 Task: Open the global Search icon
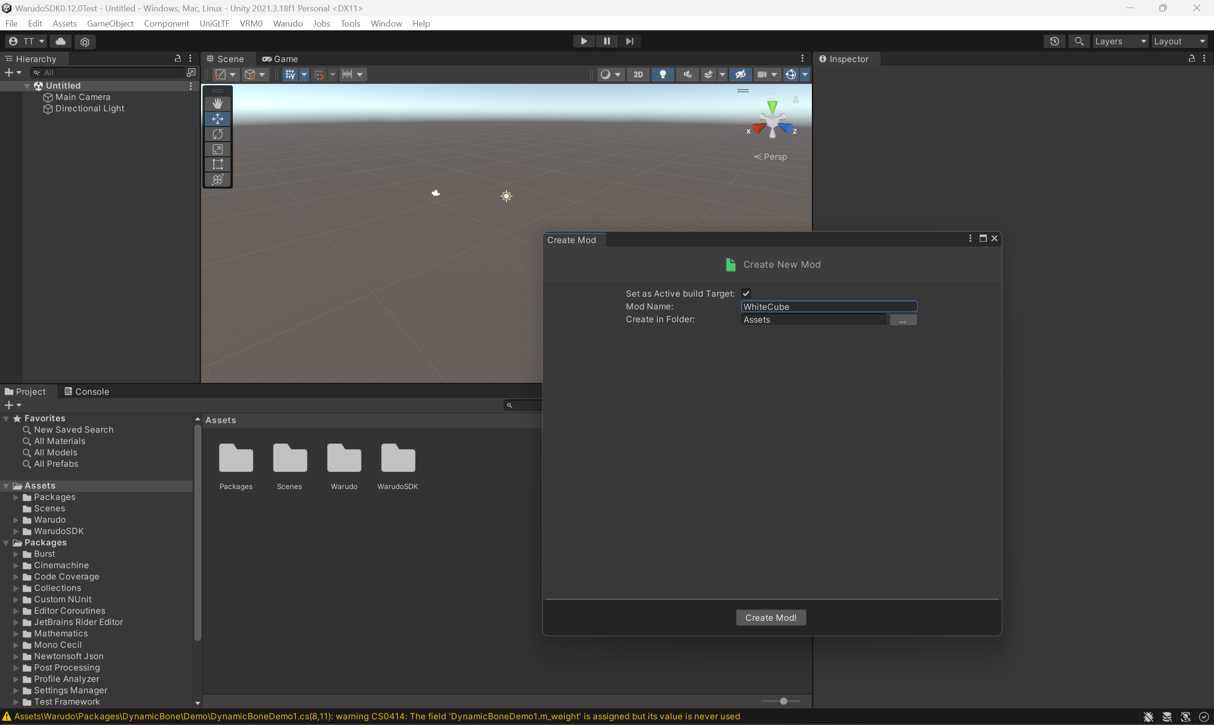pos(1079,42)
